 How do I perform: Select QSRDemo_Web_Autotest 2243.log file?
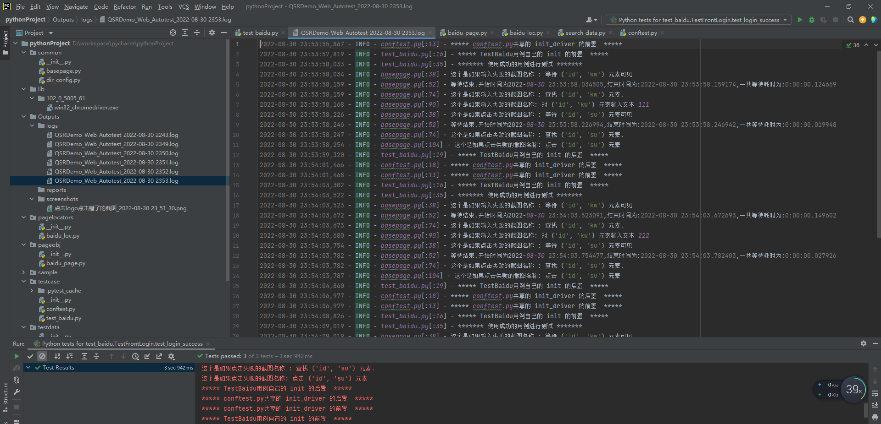click(x=116, y=135)
